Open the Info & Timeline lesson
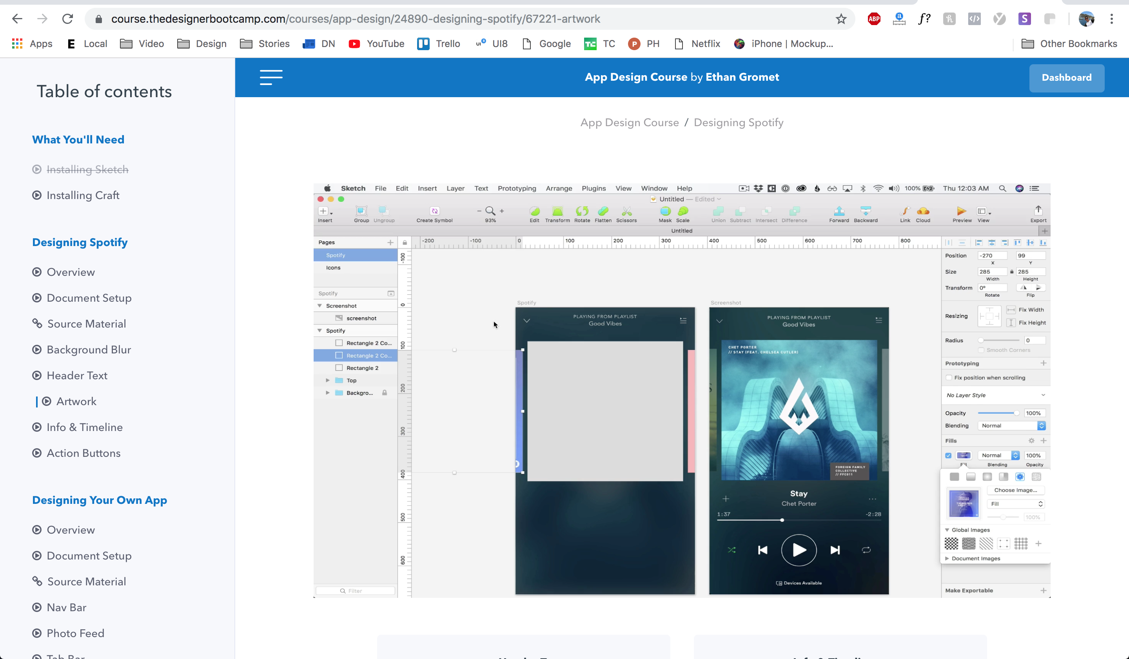Image resolution: width=1129 pixels, height=659 pixels. coord(85,427)
